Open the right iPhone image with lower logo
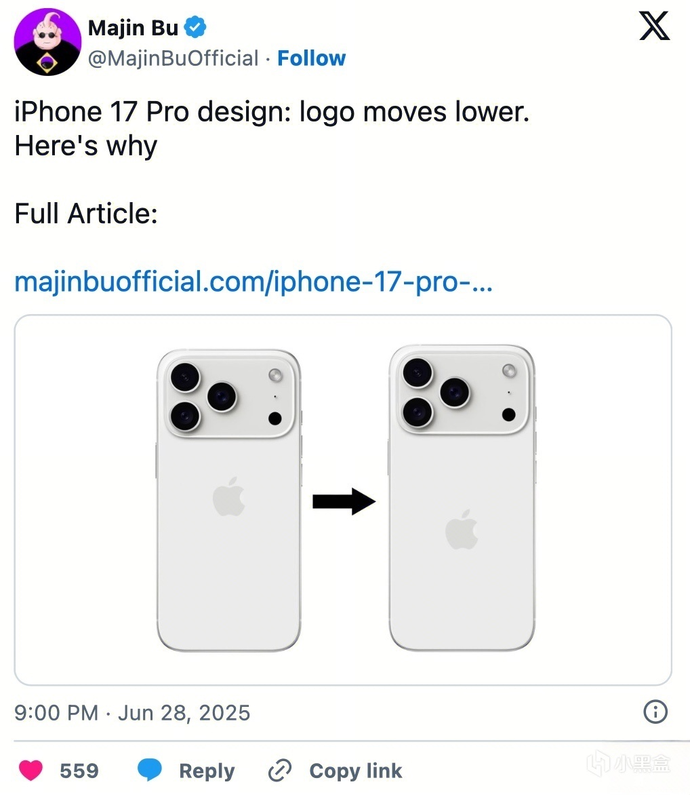This screenshot has height=795, width=690. click(462, 498)
